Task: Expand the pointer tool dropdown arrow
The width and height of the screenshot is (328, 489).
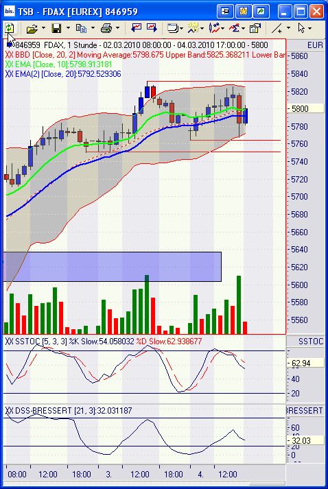Action: 309,28
